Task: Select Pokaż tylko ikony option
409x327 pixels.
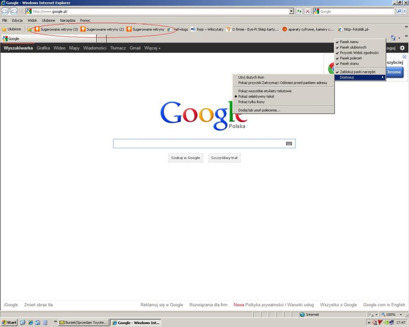Action: [x=283, y=102]
